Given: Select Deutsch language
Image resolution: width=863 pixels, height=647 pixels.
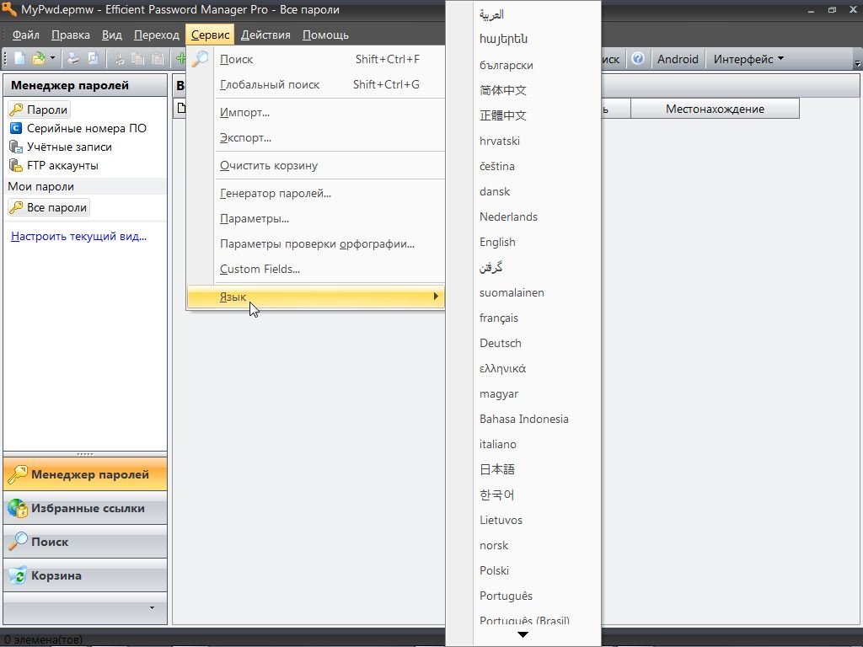Looking at the screenshot, I should tap(523, 344).
